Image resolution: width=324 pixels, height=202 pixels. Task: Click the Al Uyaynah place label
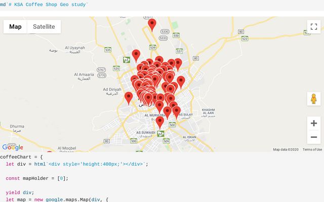[74, 49]
